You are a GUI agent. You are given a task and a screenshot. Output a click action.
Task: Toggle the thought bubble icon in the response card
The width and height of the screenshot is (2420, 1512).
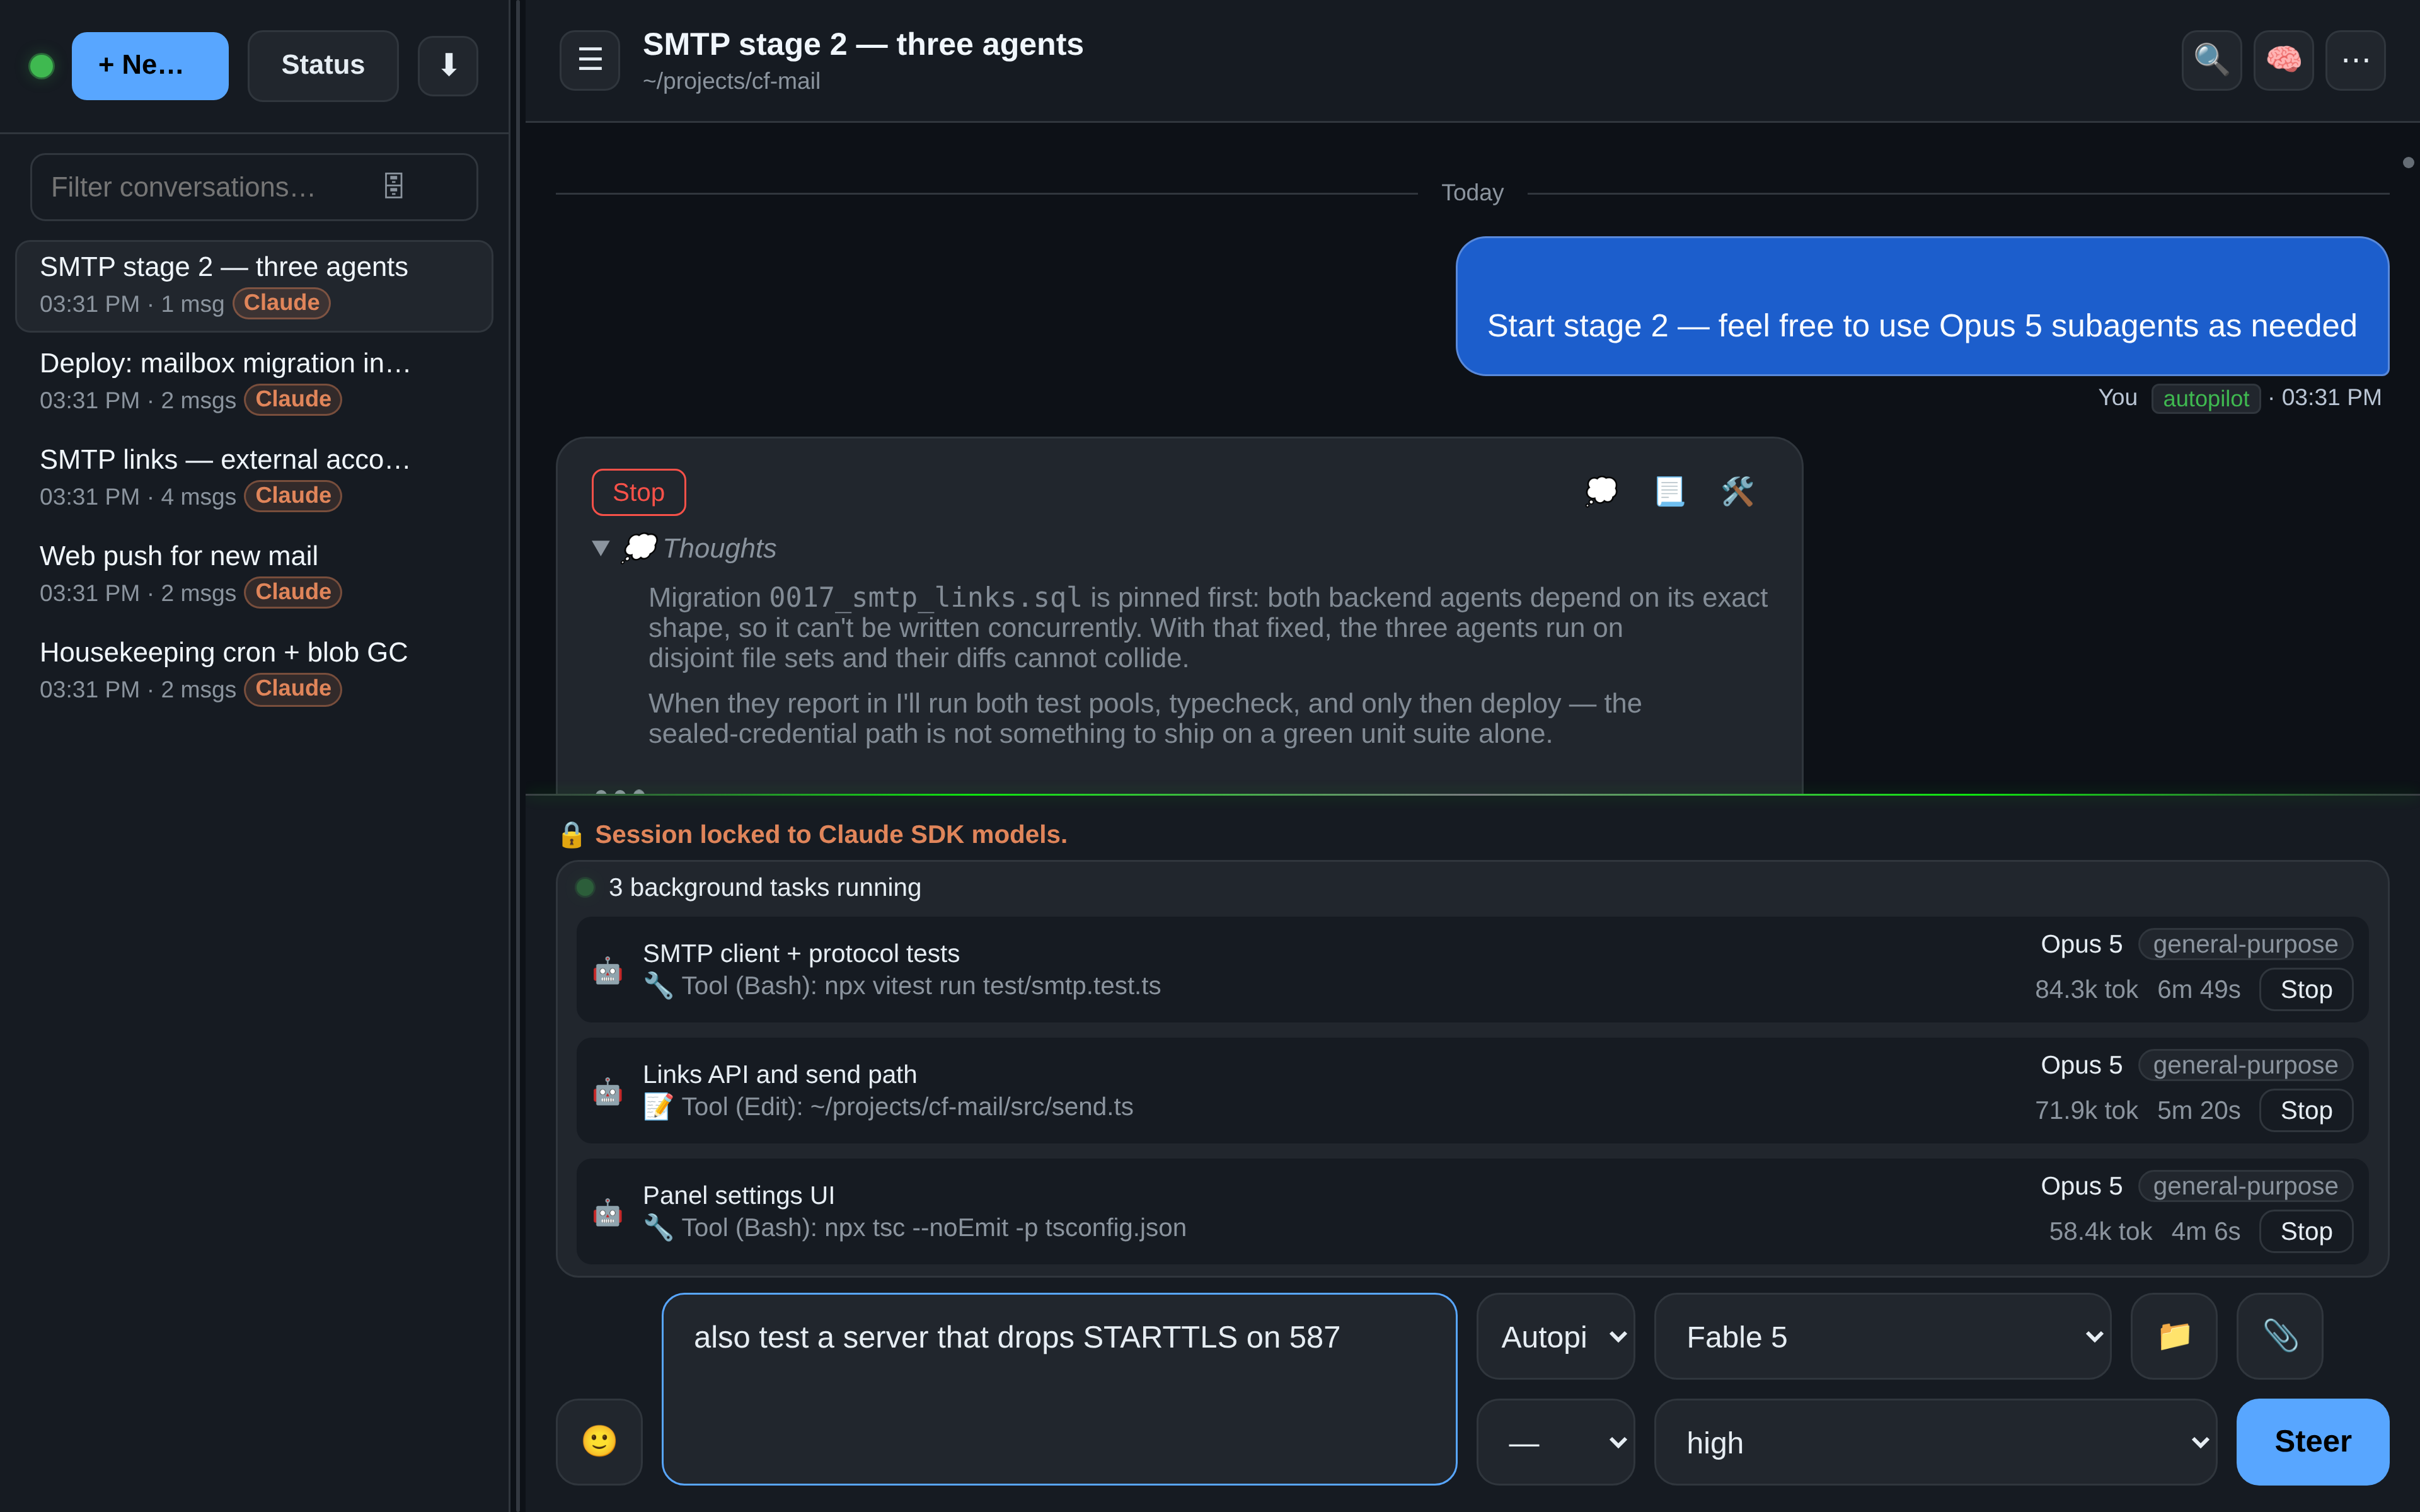coord(1601,491)
